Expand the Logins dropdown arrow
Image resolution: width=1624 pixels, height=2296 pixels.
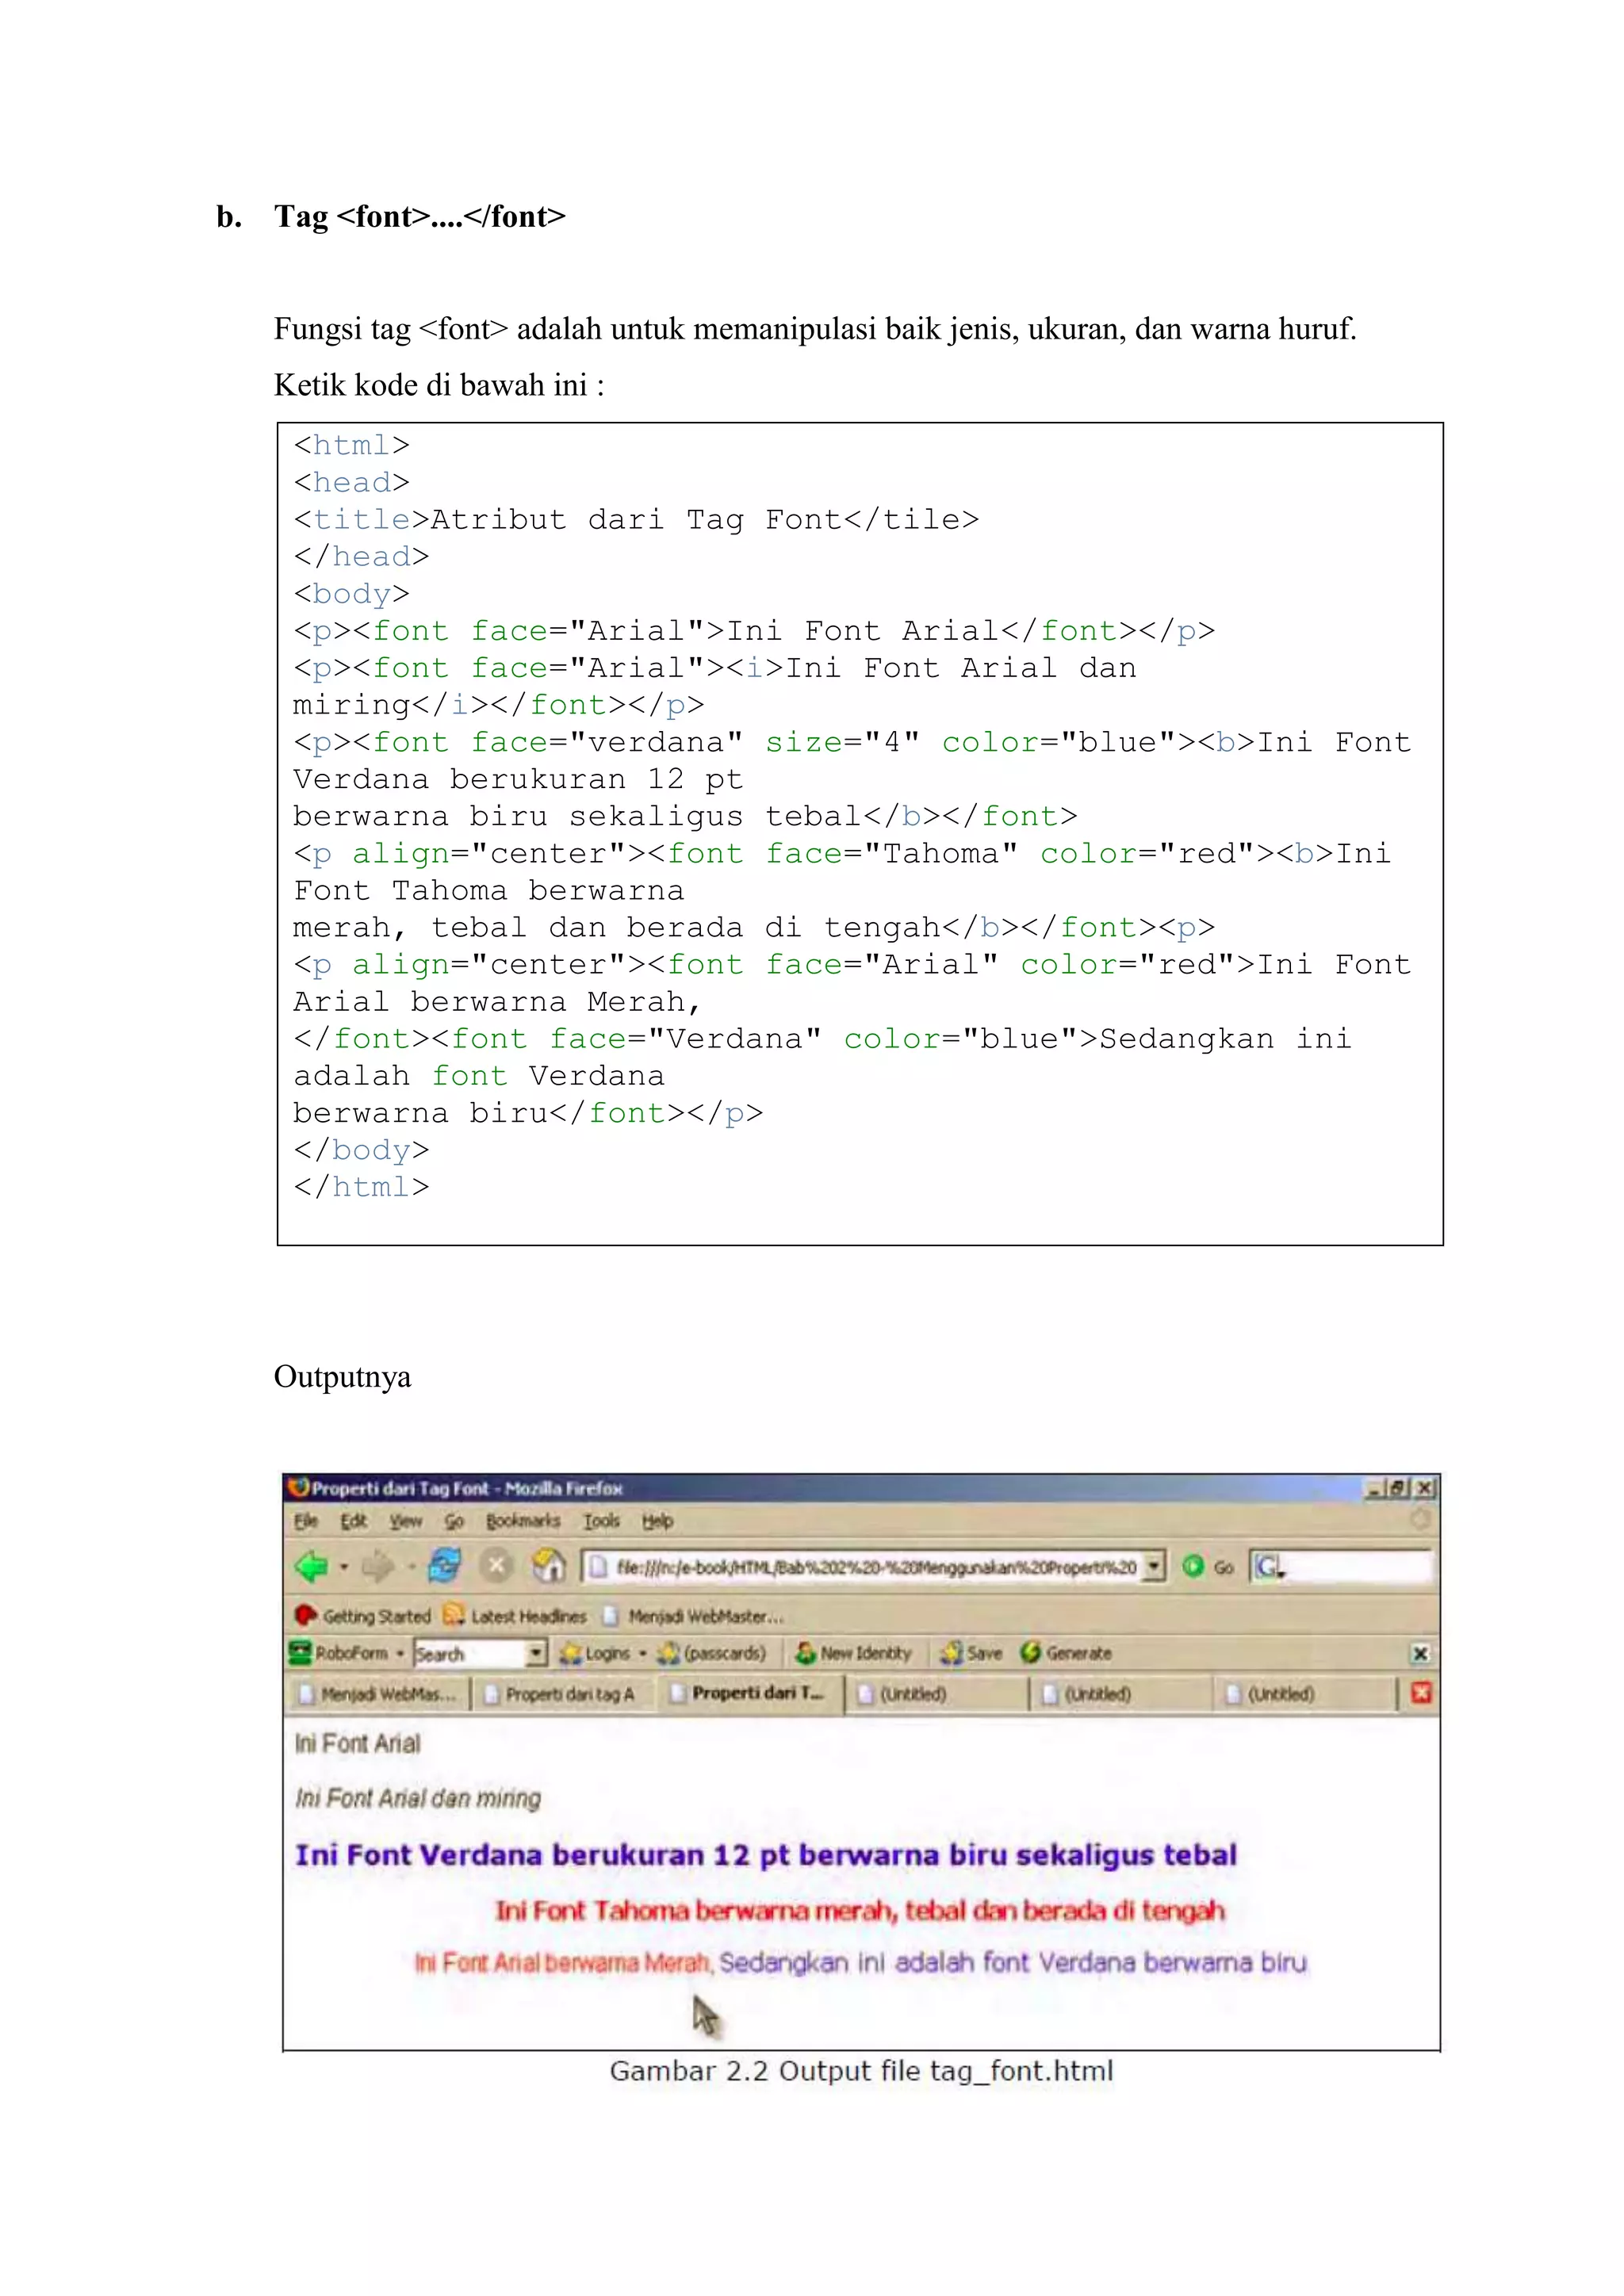click(642, 1654)
